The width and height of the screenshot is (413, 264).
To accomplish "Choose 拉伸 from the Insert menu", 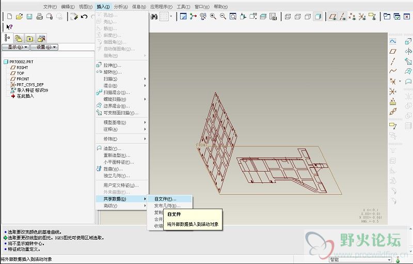I will [121, 65].
